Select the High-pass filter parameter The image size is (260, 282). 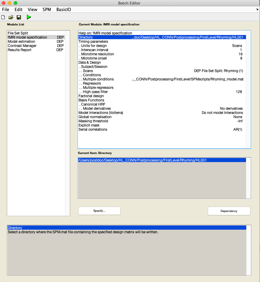tap(96, 92)
